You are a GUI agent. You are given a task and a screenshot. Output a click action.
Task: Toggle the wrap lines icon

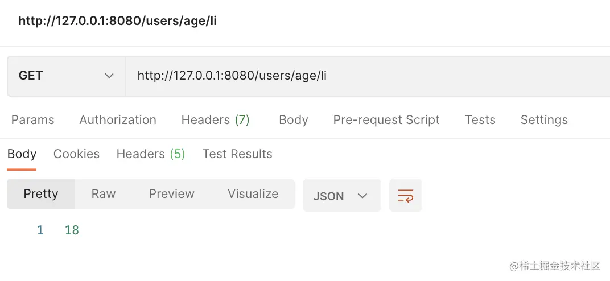pos(406,196)
